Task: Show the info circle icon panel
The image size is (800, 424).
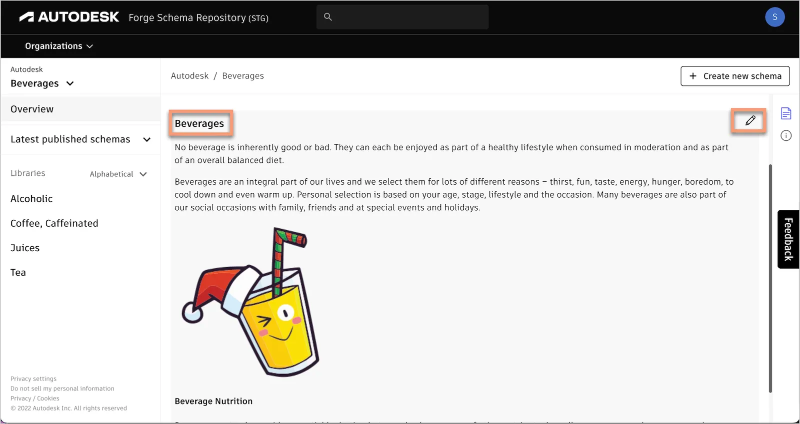Action: click(x=786, y=135)
